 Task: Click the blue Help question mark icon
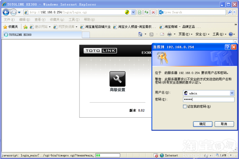(x=231, y=34)
